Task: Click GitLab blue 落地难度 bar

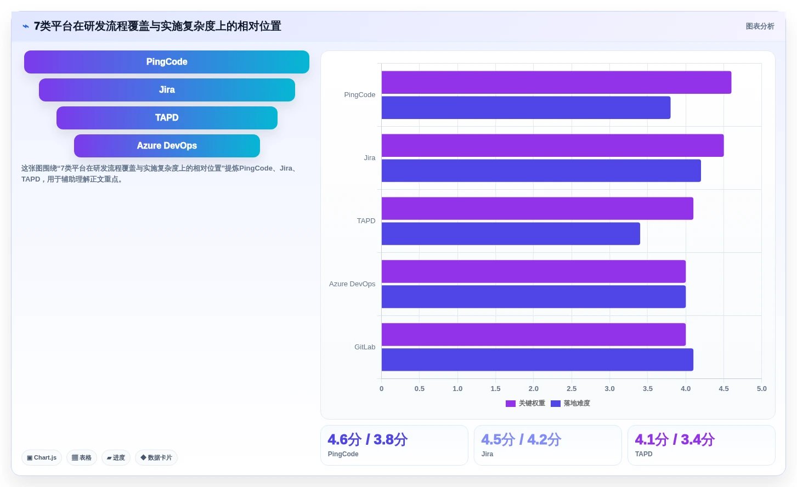Action: (x=538, y=360)
